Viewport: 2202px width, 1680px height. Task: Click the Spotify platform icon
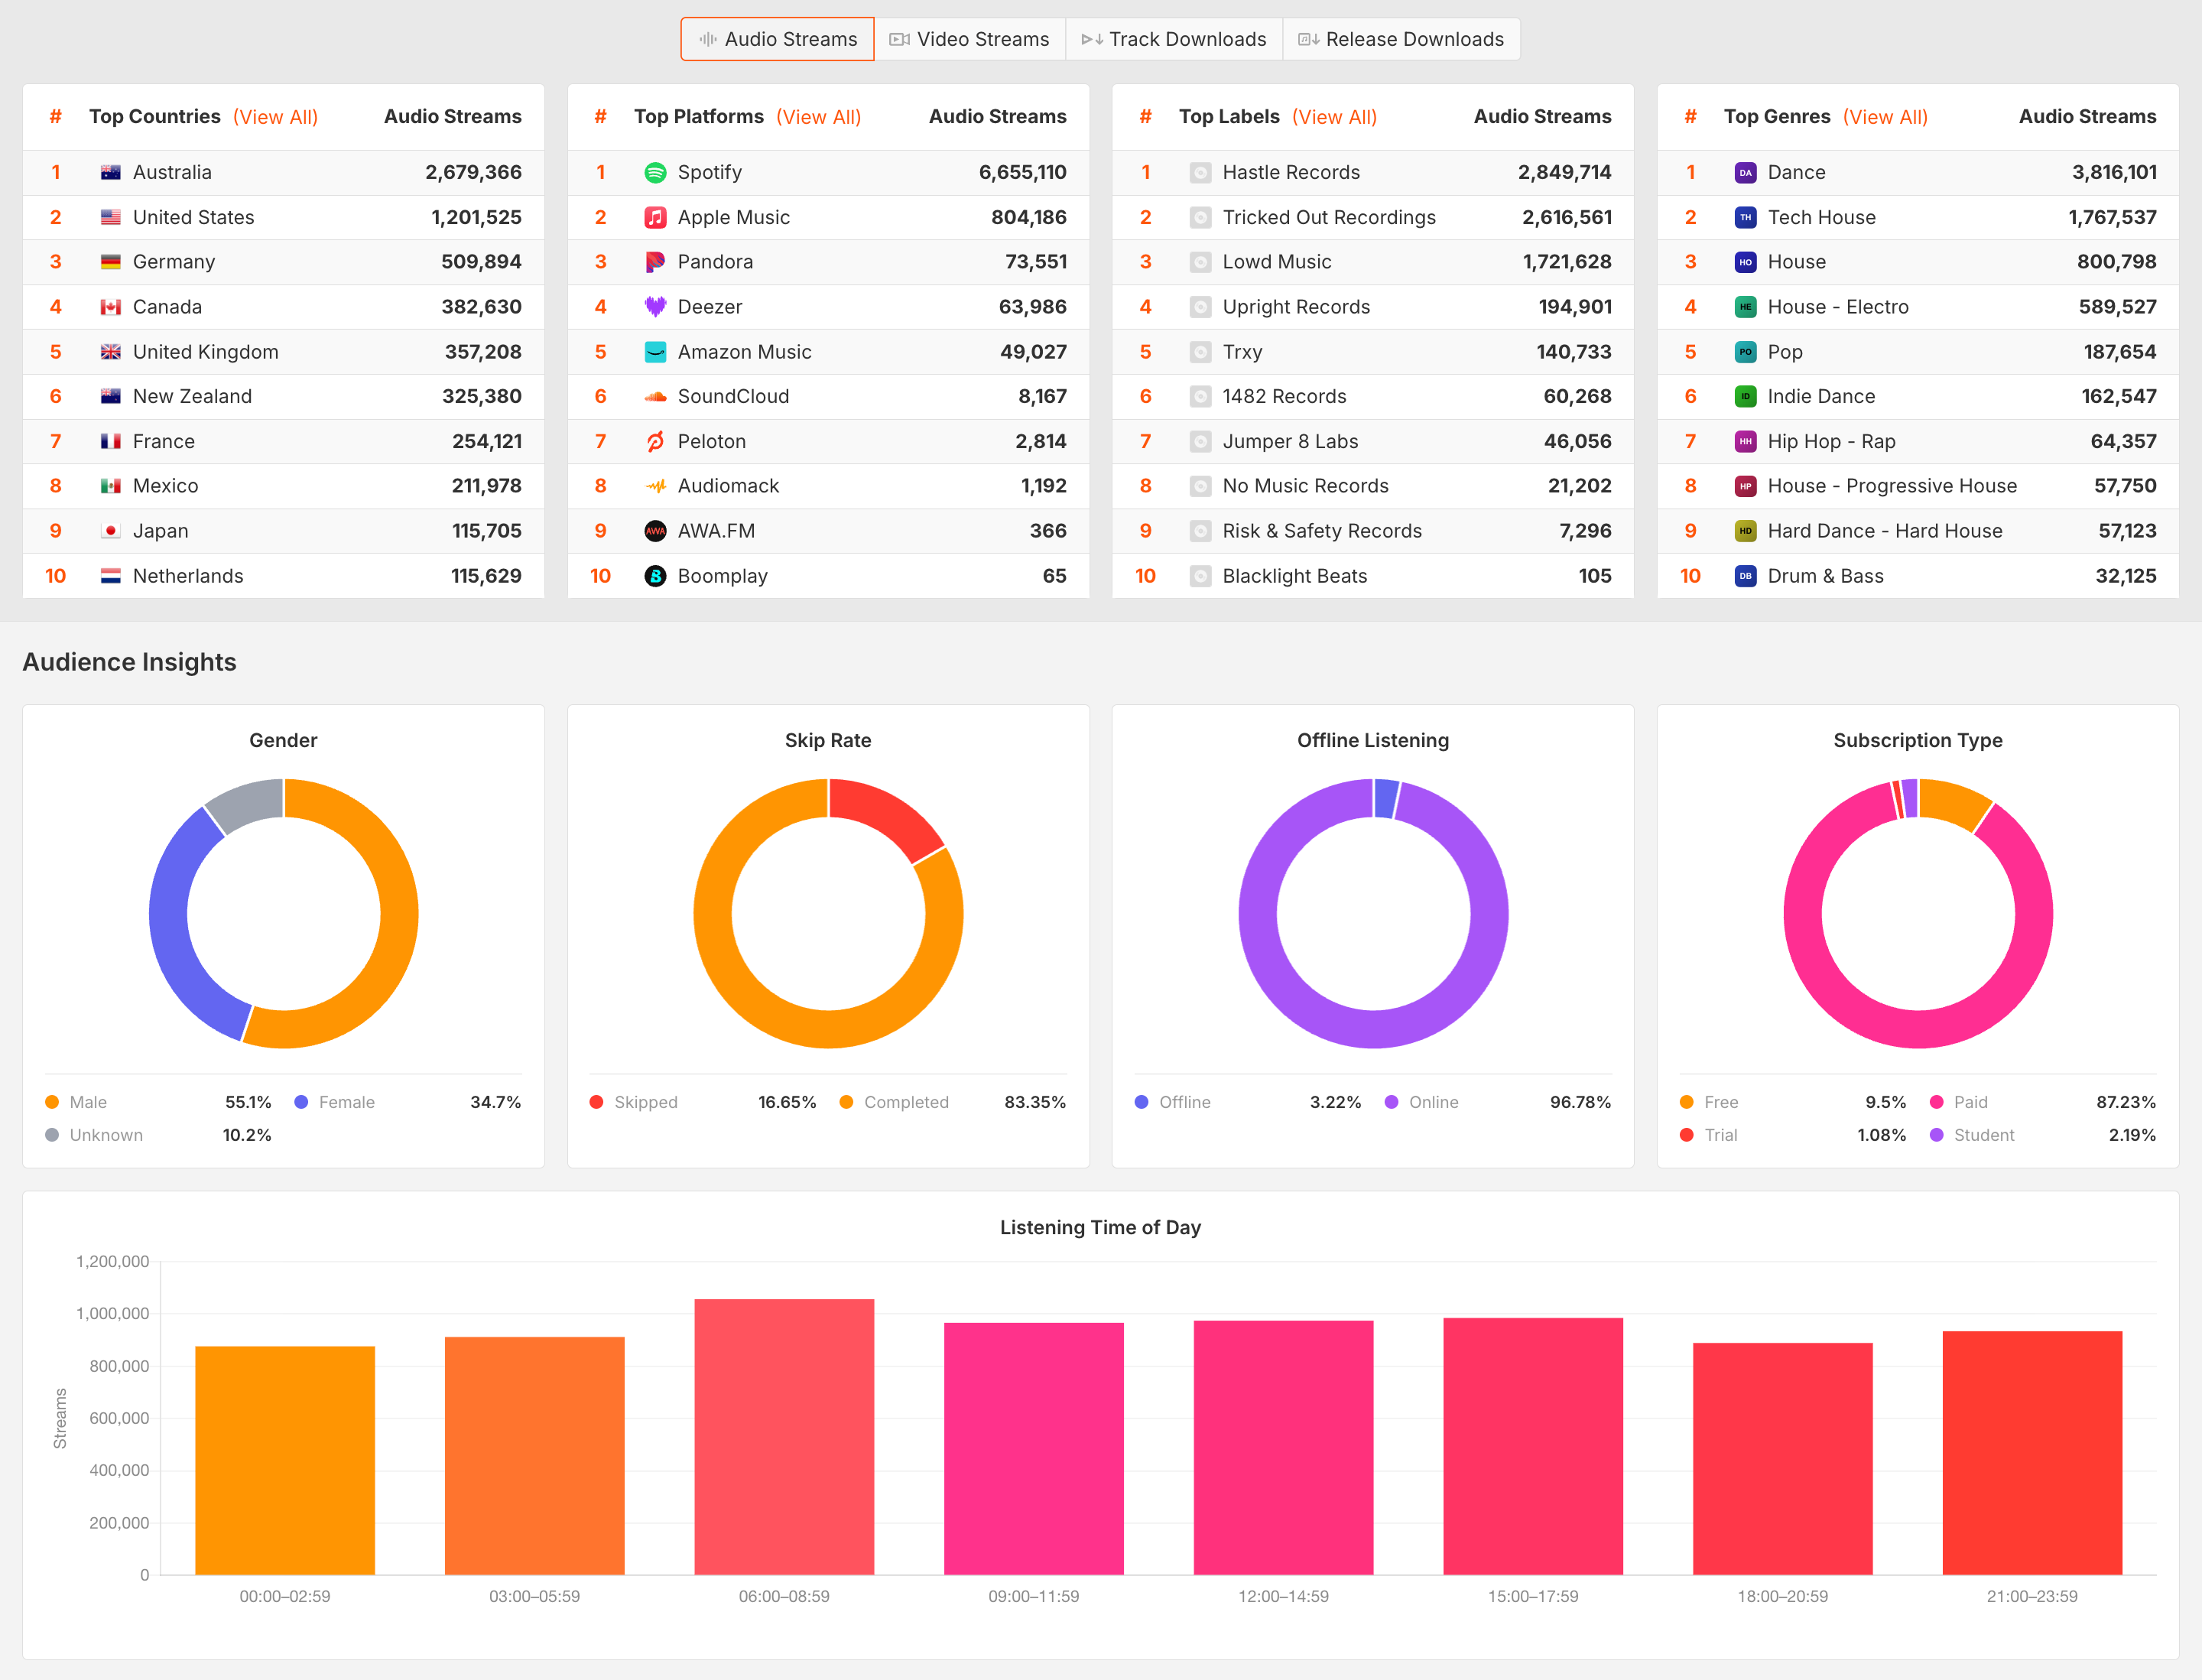click(x=655, y=172)
